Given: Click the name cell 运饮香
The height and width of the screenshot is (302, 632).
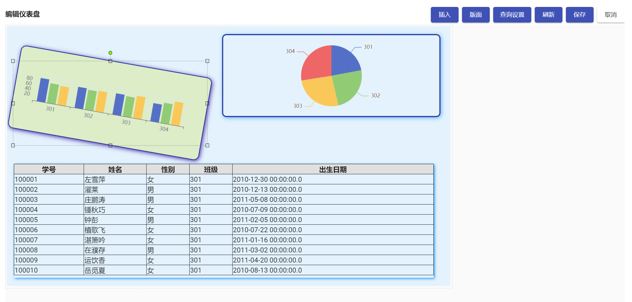Looking at the screenshot, I should coord(115,260).
